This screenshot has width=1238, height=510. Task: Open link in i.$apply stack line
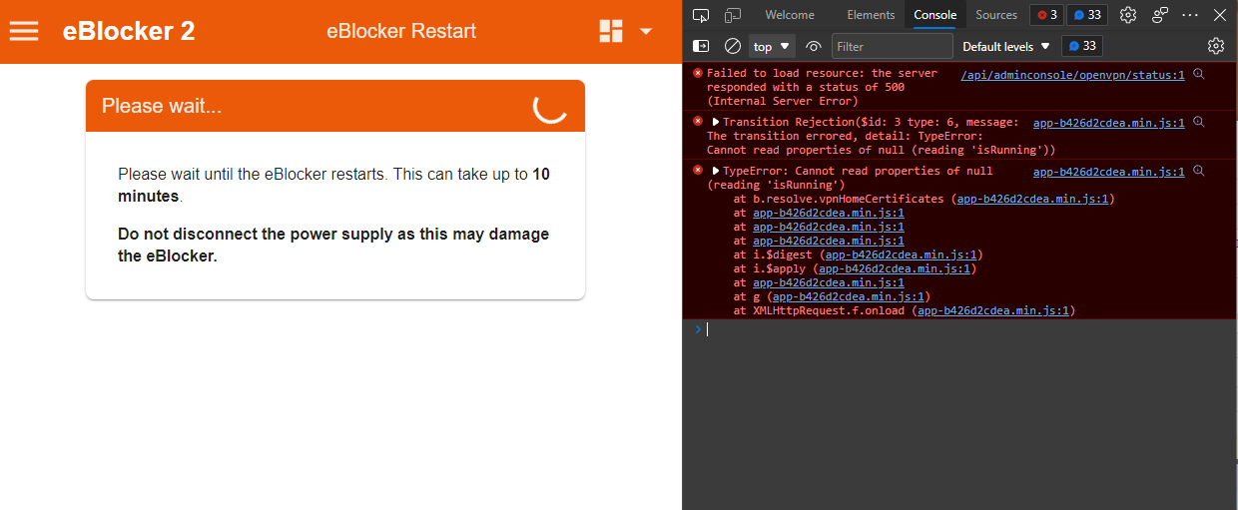tap(894, 268)
